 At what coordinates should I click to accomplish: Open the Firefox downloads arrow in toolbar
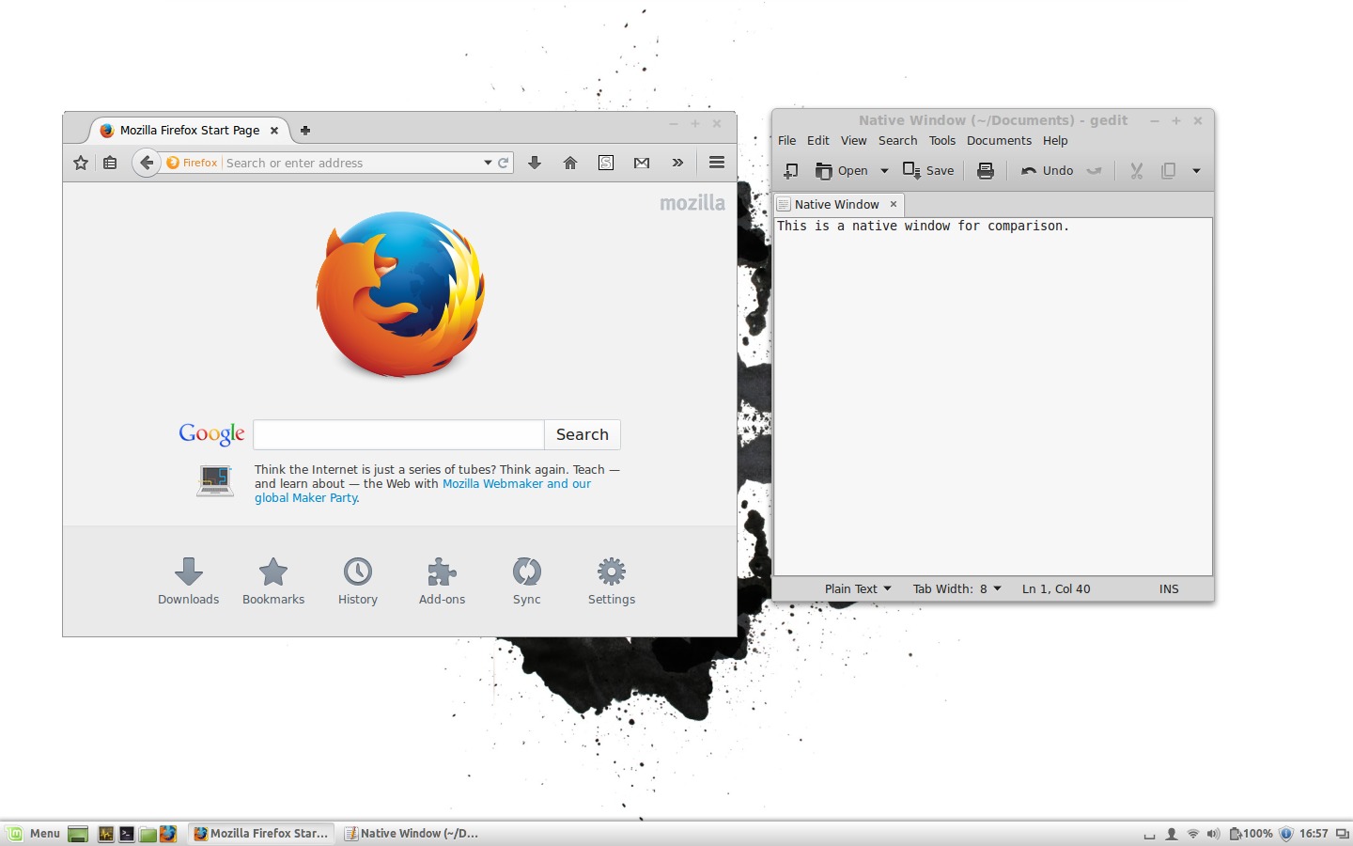[x=535, y=163]
